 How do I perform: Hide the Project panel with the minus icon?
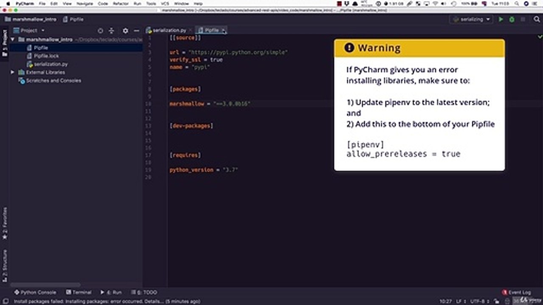136,30
